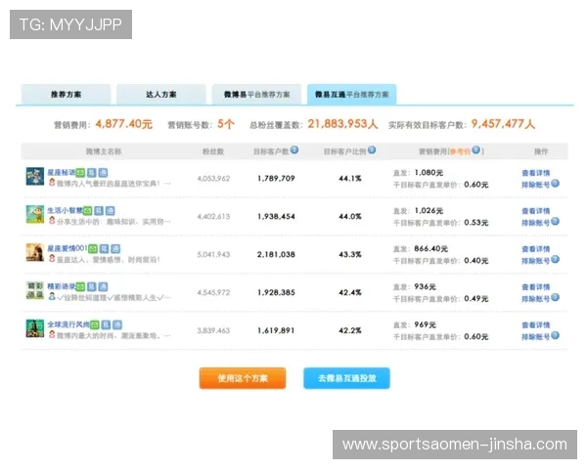Click help icon beside 排除账号 in 精彩语录 row

[555, 297]
